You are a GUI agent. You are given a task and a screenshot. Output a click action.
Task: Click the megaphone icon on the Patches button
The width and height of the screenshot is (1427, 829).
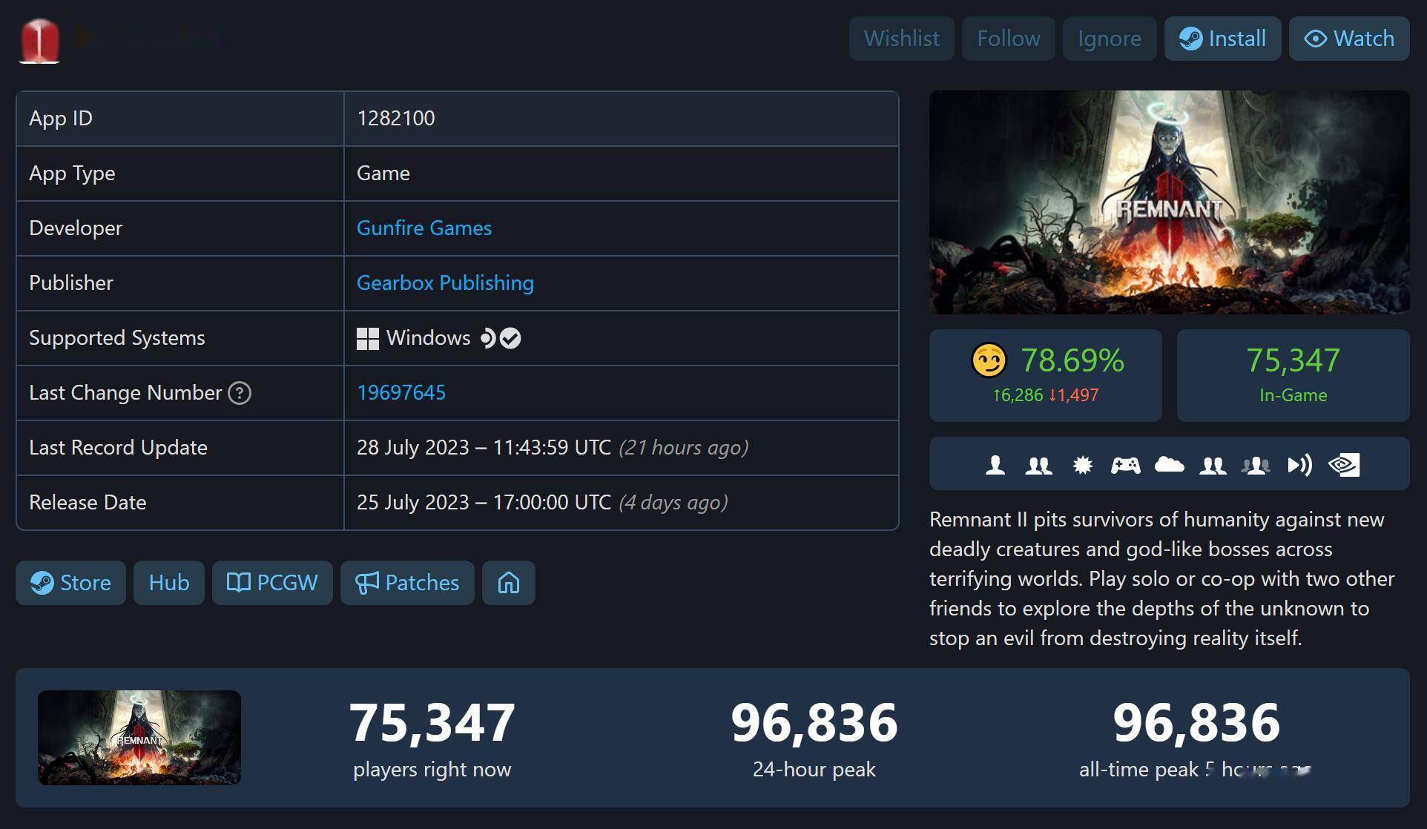(366, 583)
